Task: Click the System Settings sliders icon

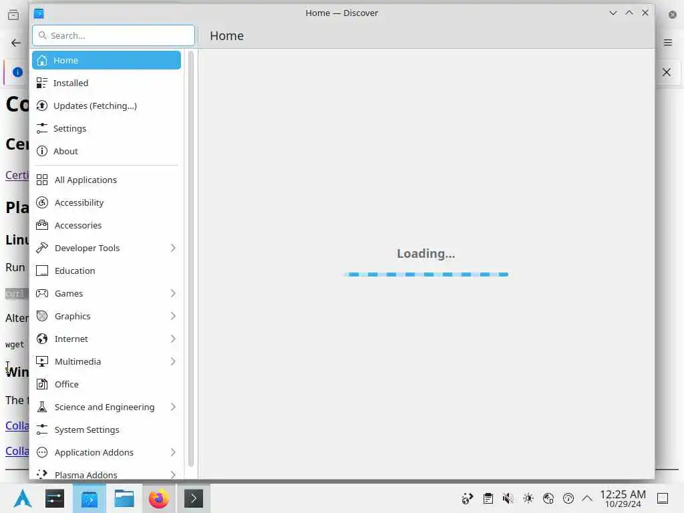Action: click(x=42, y=430)
